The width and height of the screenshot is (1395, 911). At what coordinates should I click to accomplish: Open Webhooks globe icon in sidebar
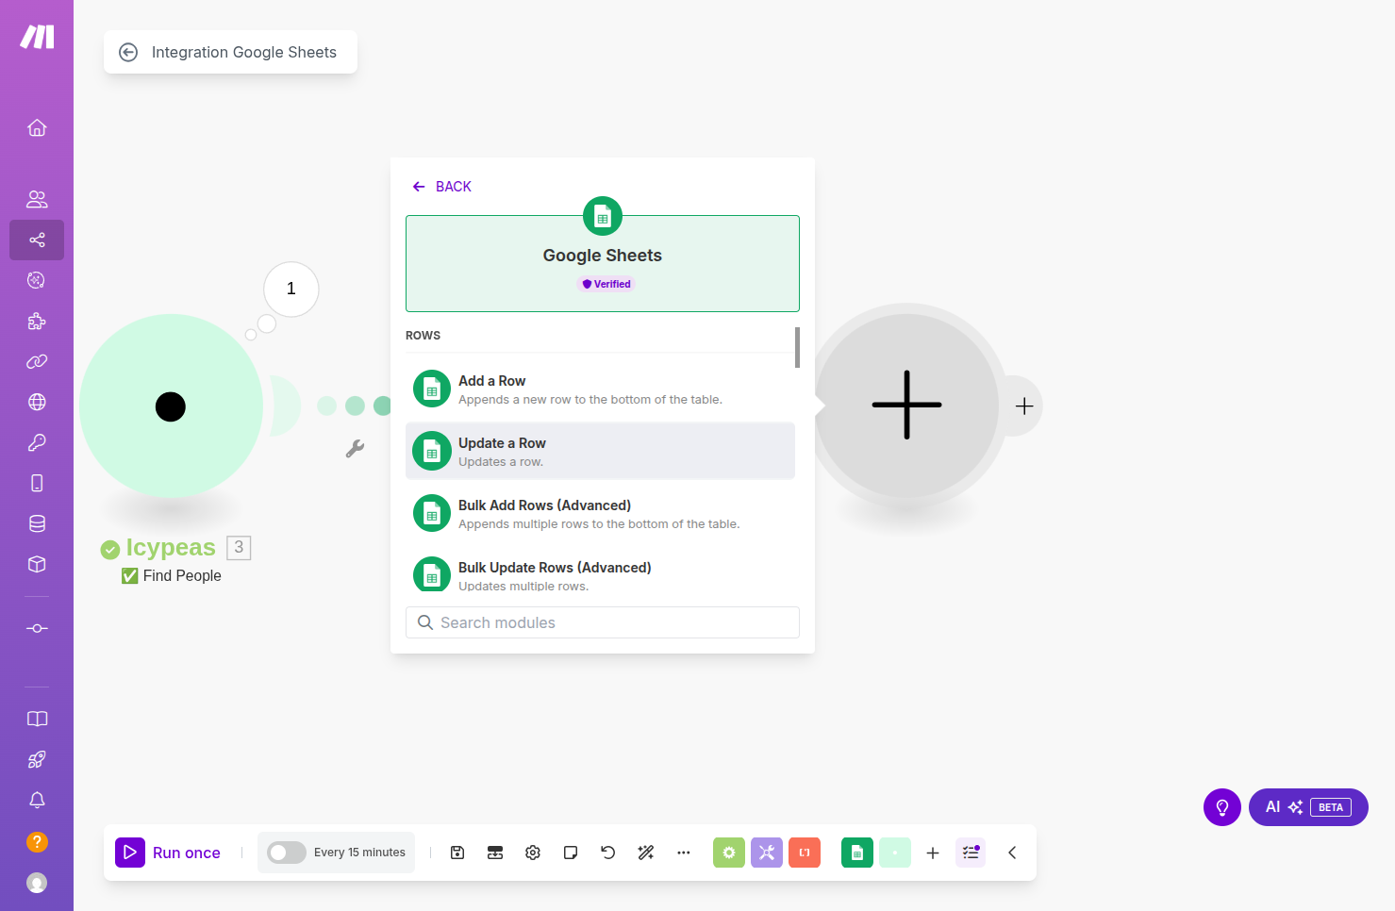click(37, 402)
